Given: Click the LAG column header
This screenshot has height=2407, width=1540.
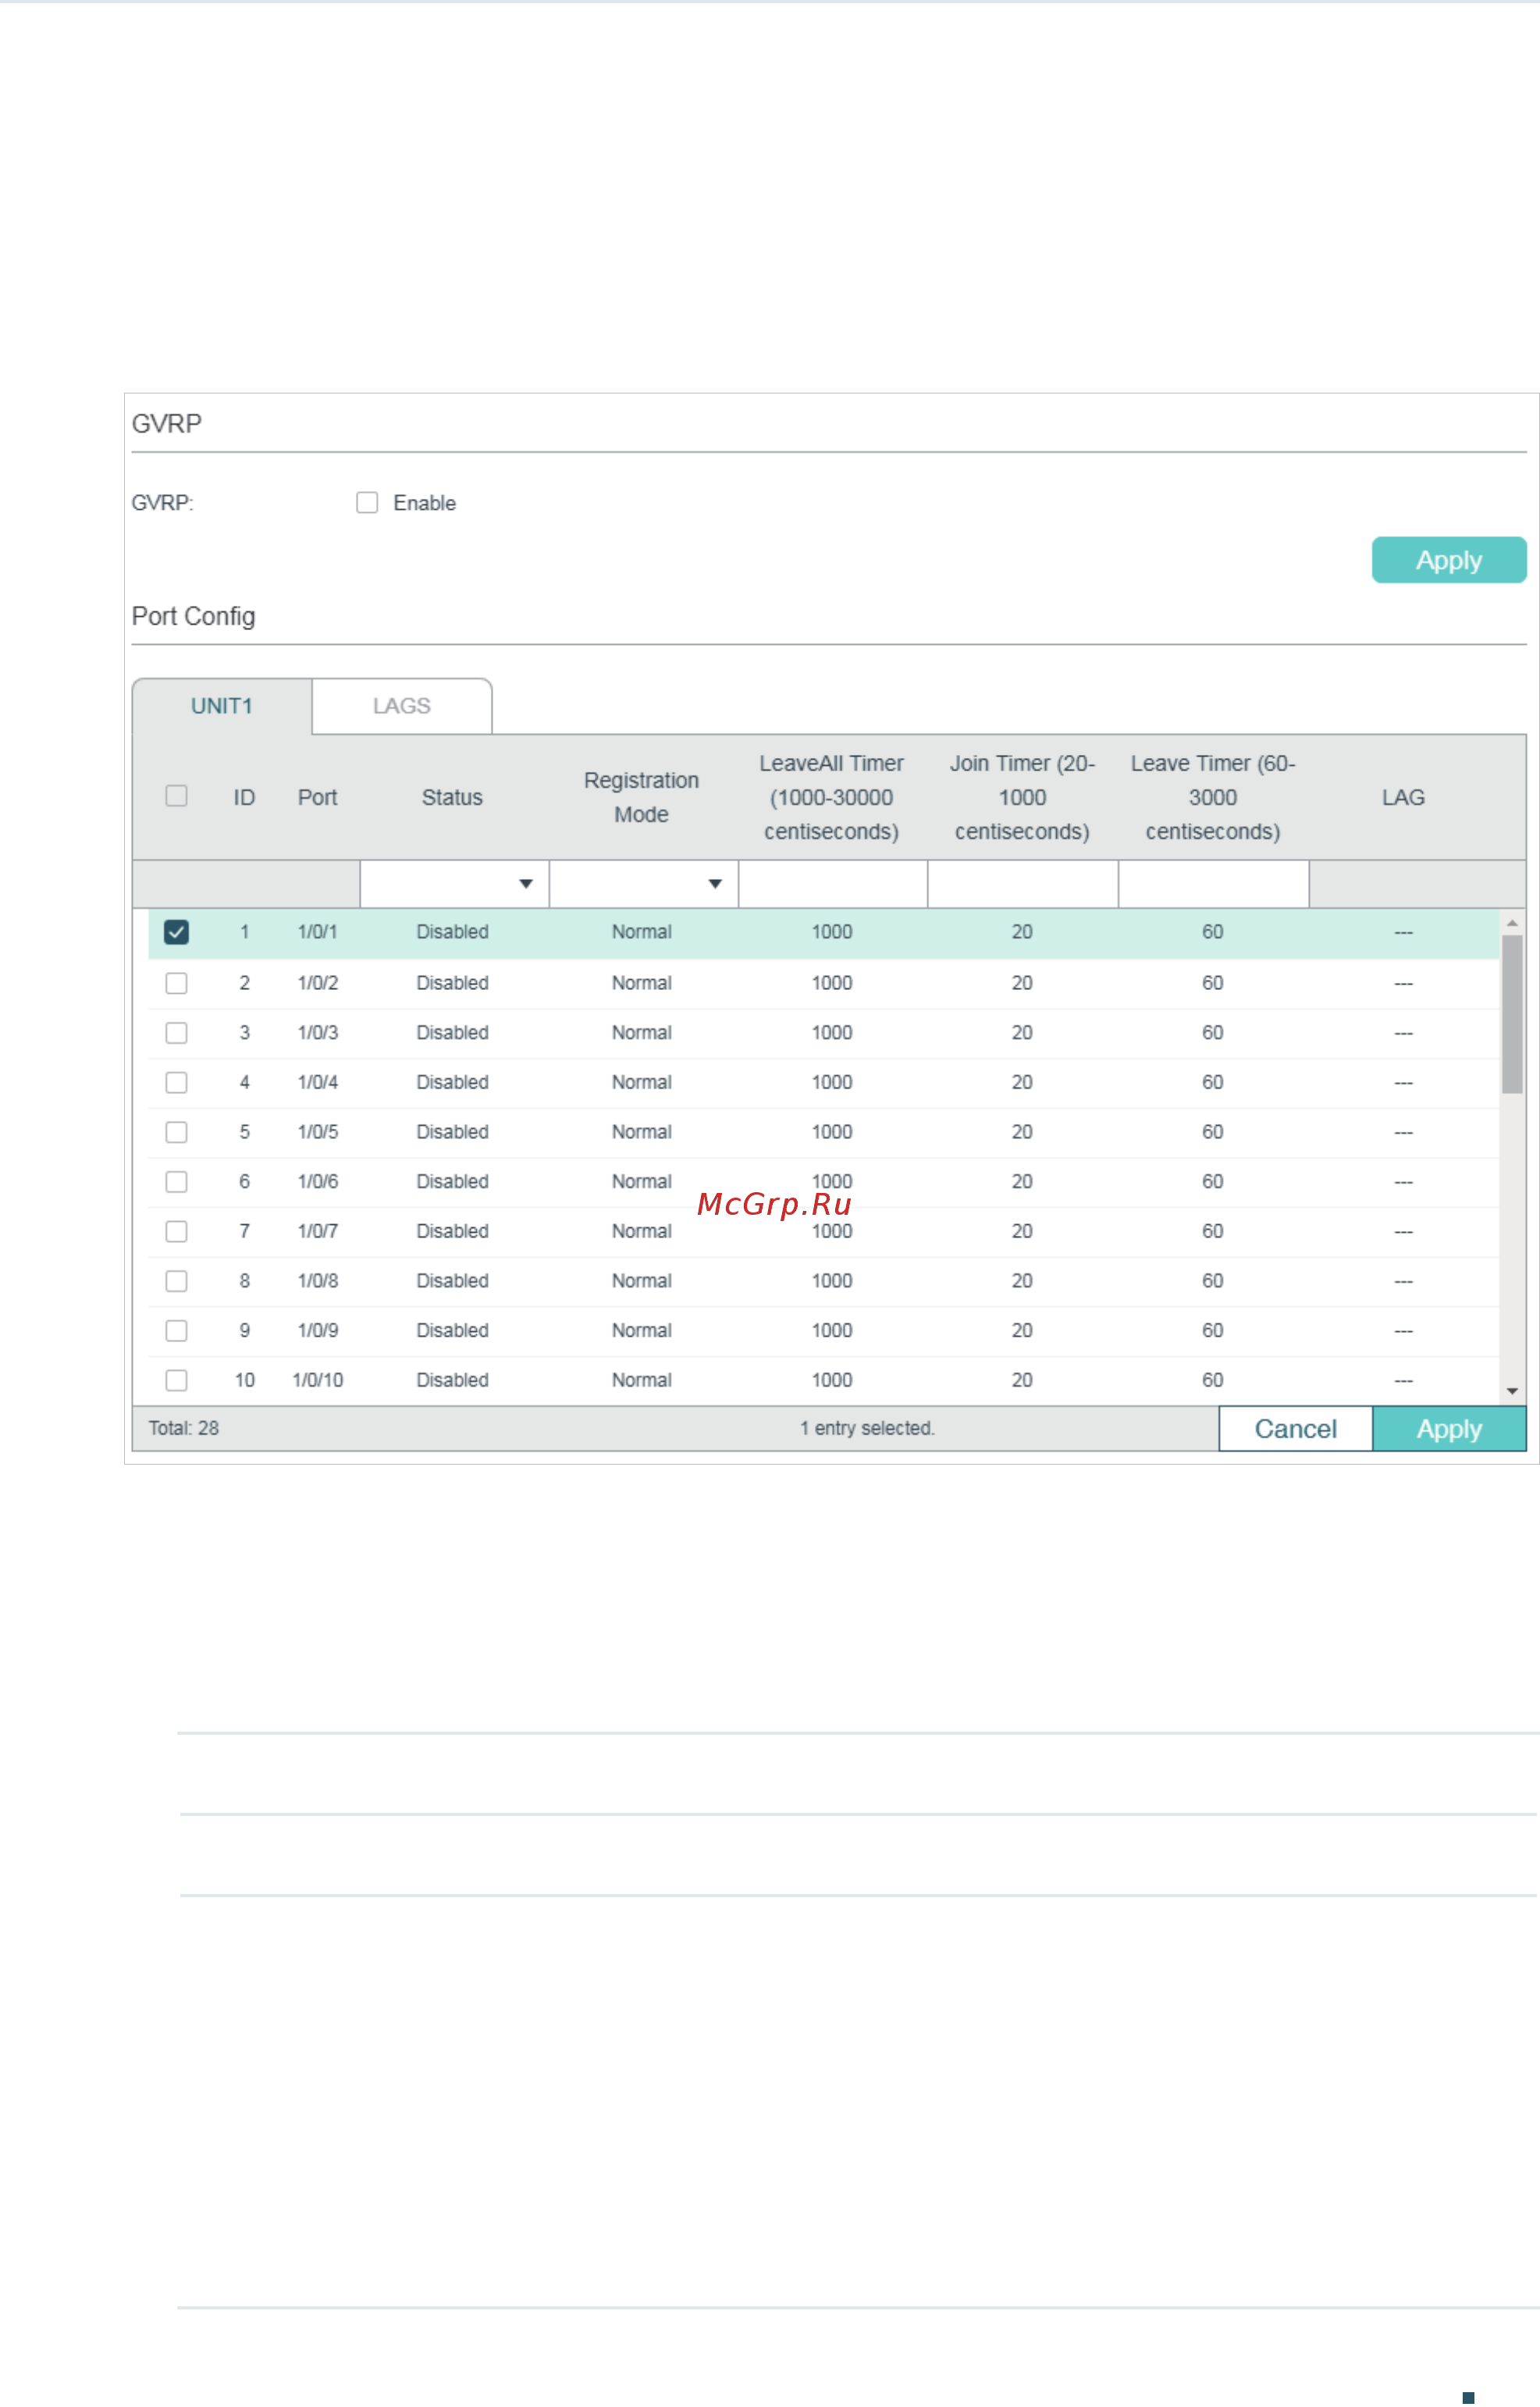Looking at the screenshot, I should (1403, 797).
